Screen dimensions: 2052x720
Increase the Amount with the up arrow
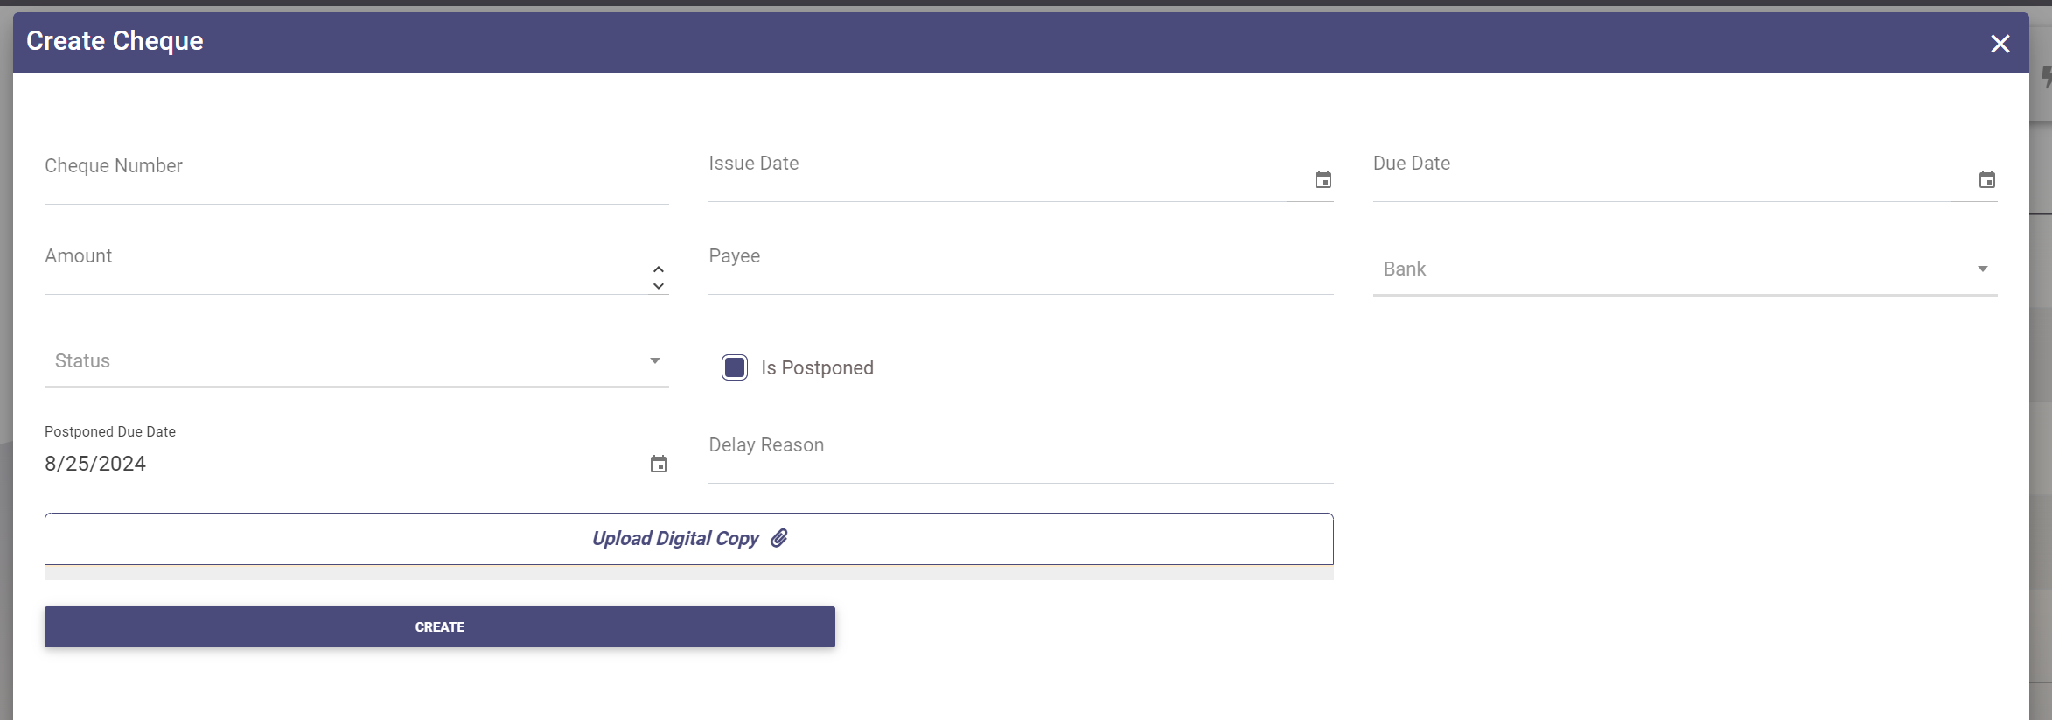click(659, 269)
